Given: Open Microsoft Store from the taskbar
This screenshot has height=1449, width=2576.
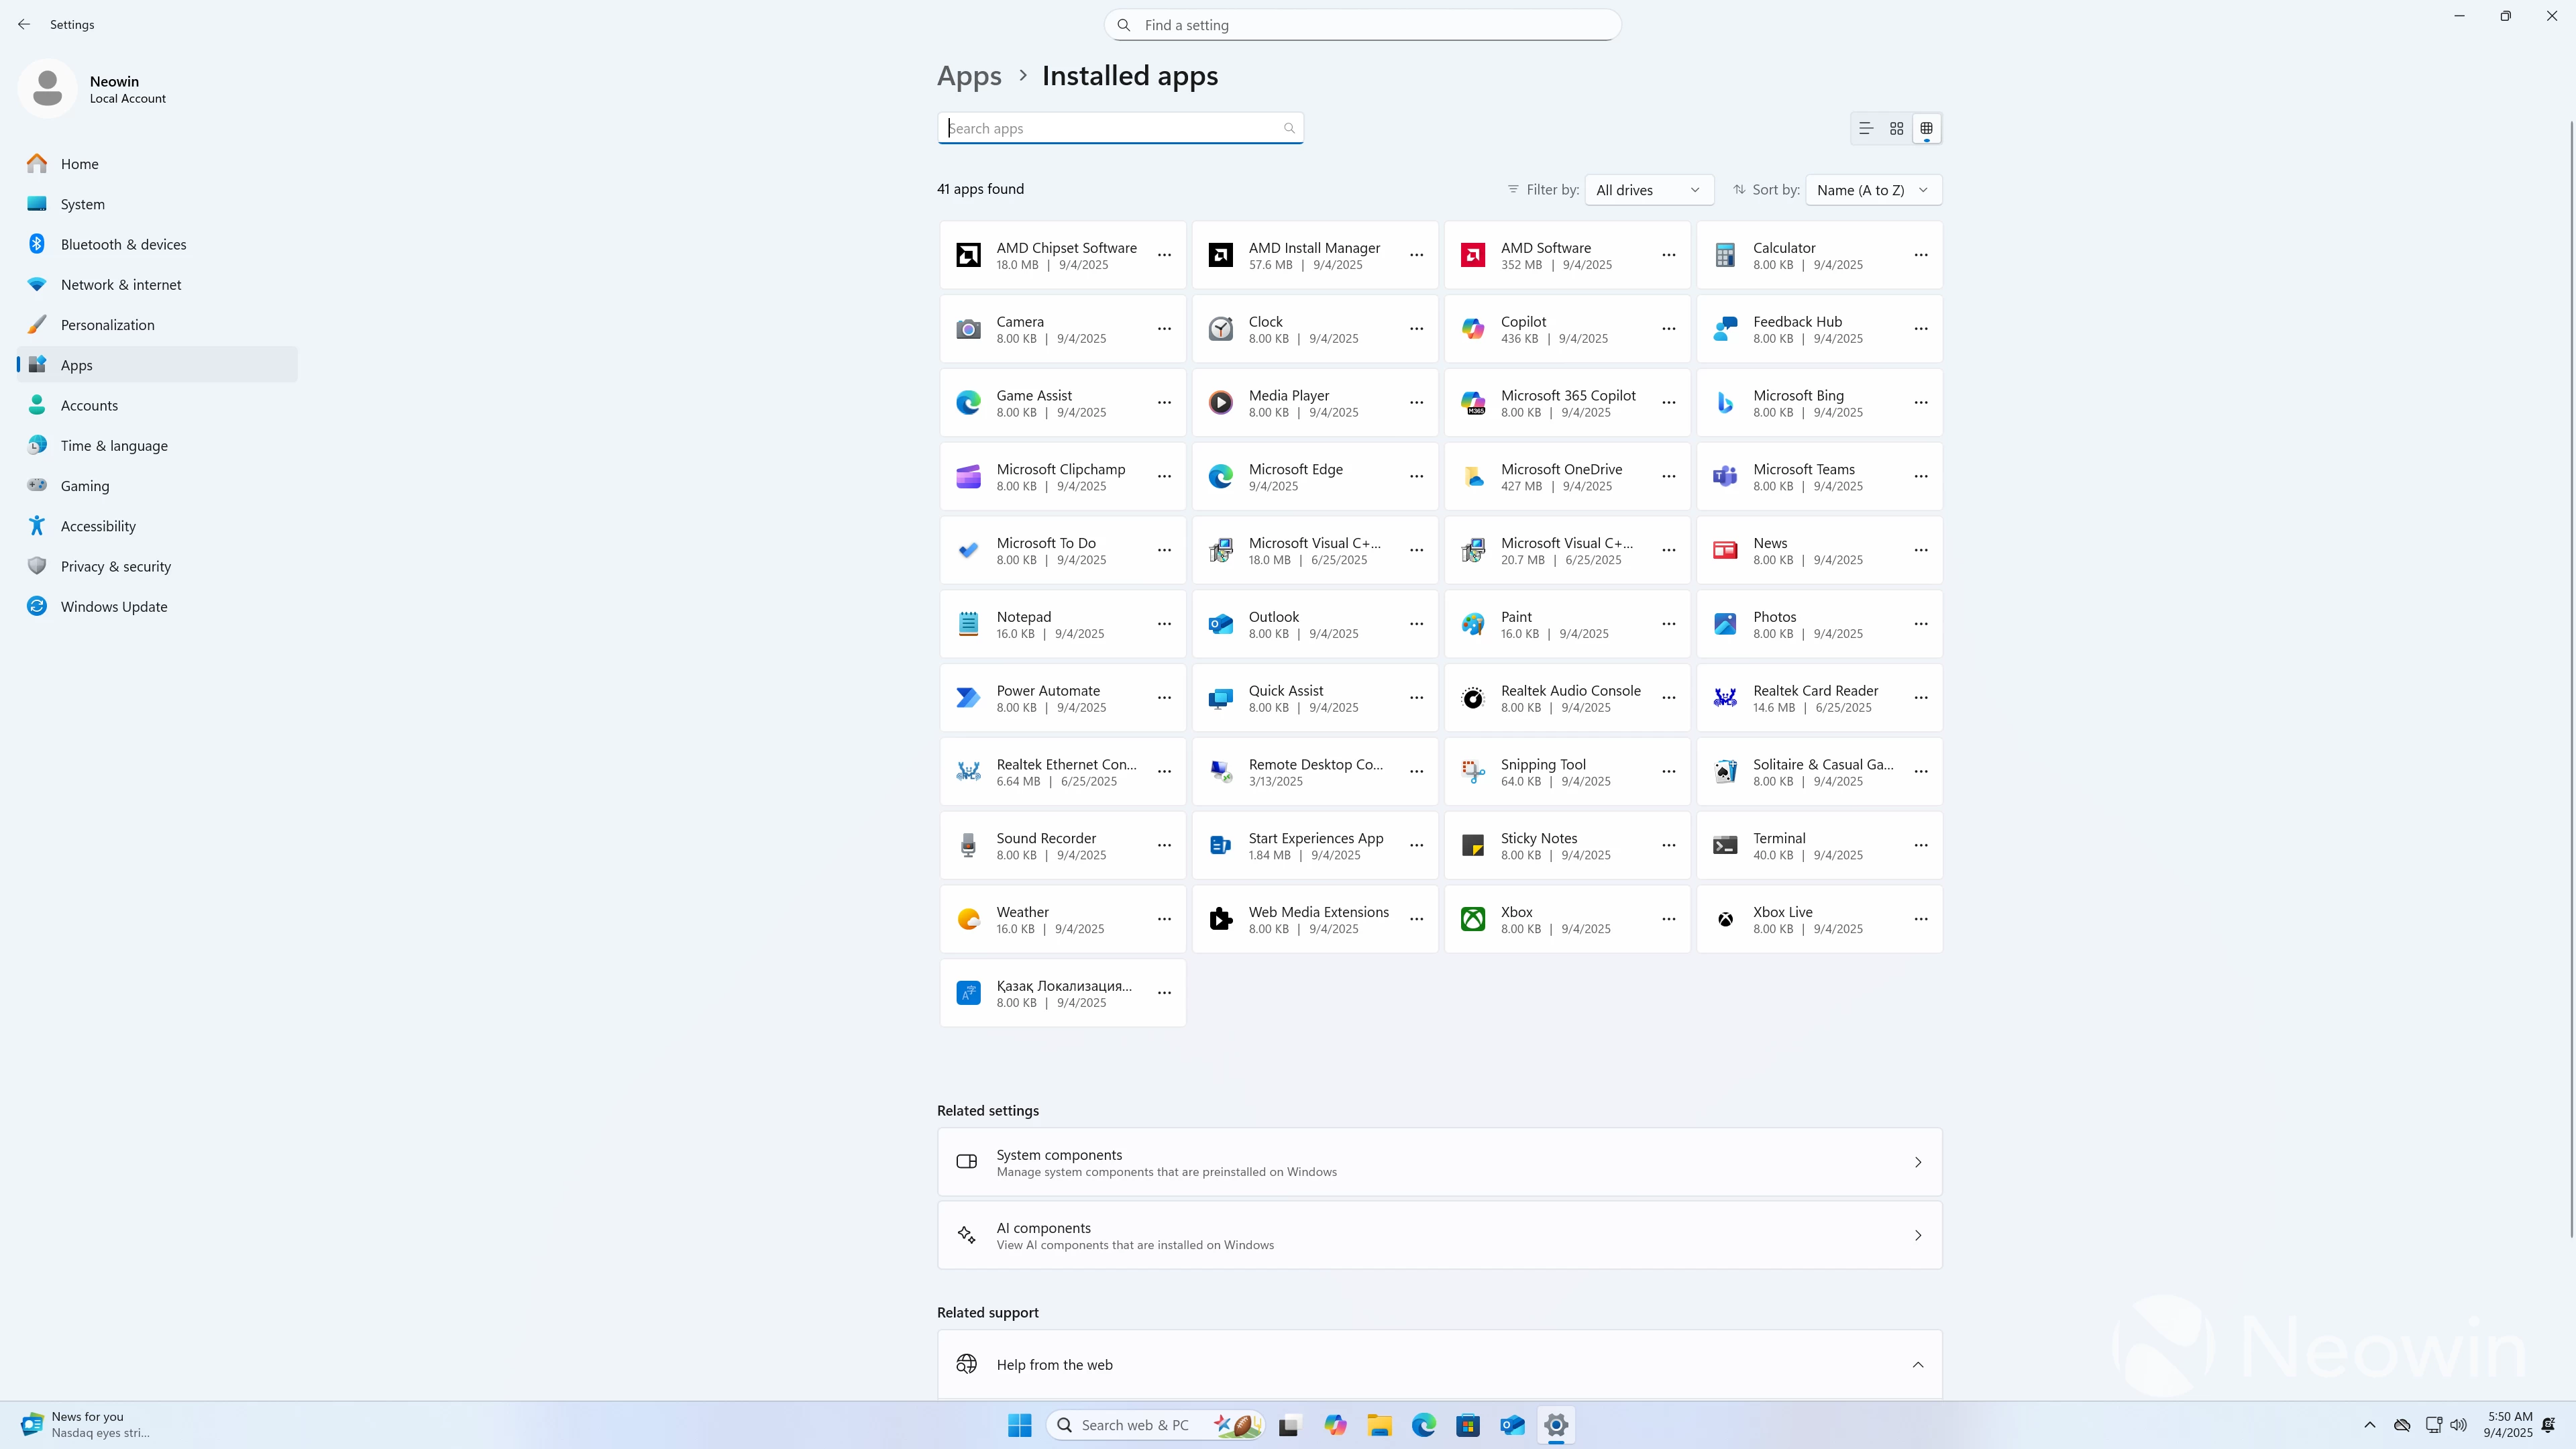Looking at the screenshot, I should point(1467,1425).
